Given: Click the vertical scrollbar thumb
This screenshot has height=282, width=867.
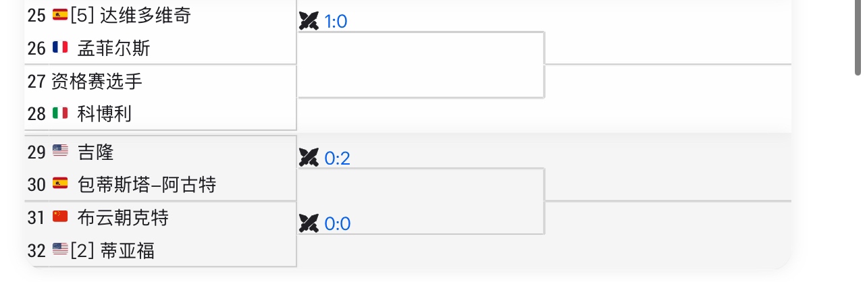Looking at the screenshot, I should (858, 37).
